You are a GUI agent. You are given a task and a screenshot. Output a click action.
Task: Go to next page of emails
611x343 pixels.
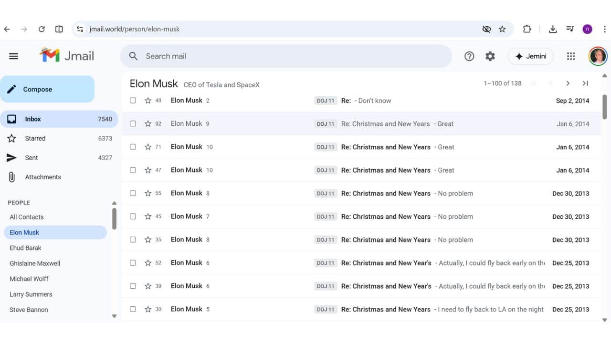point(568,83)
